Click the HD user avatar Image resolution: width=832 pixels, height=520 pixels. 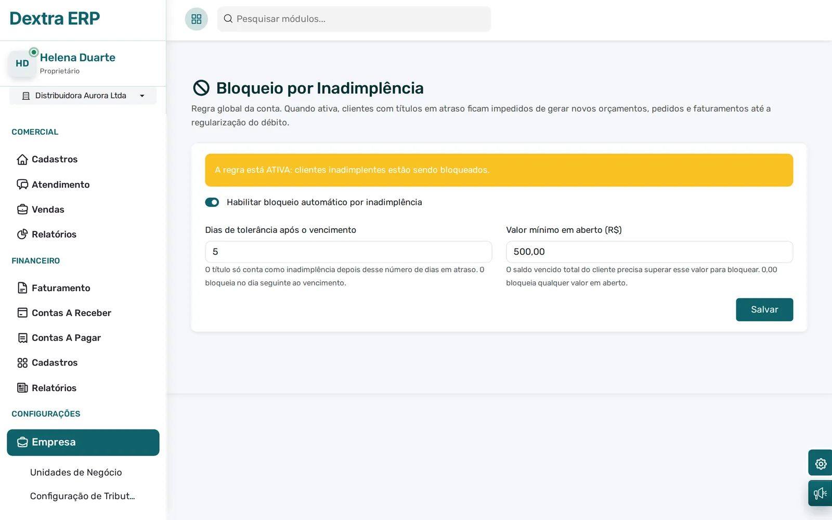(x=22, y=63)
